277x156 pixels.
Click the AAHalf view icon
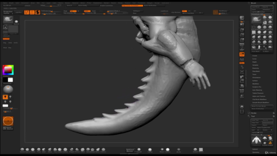pos(242,39)
